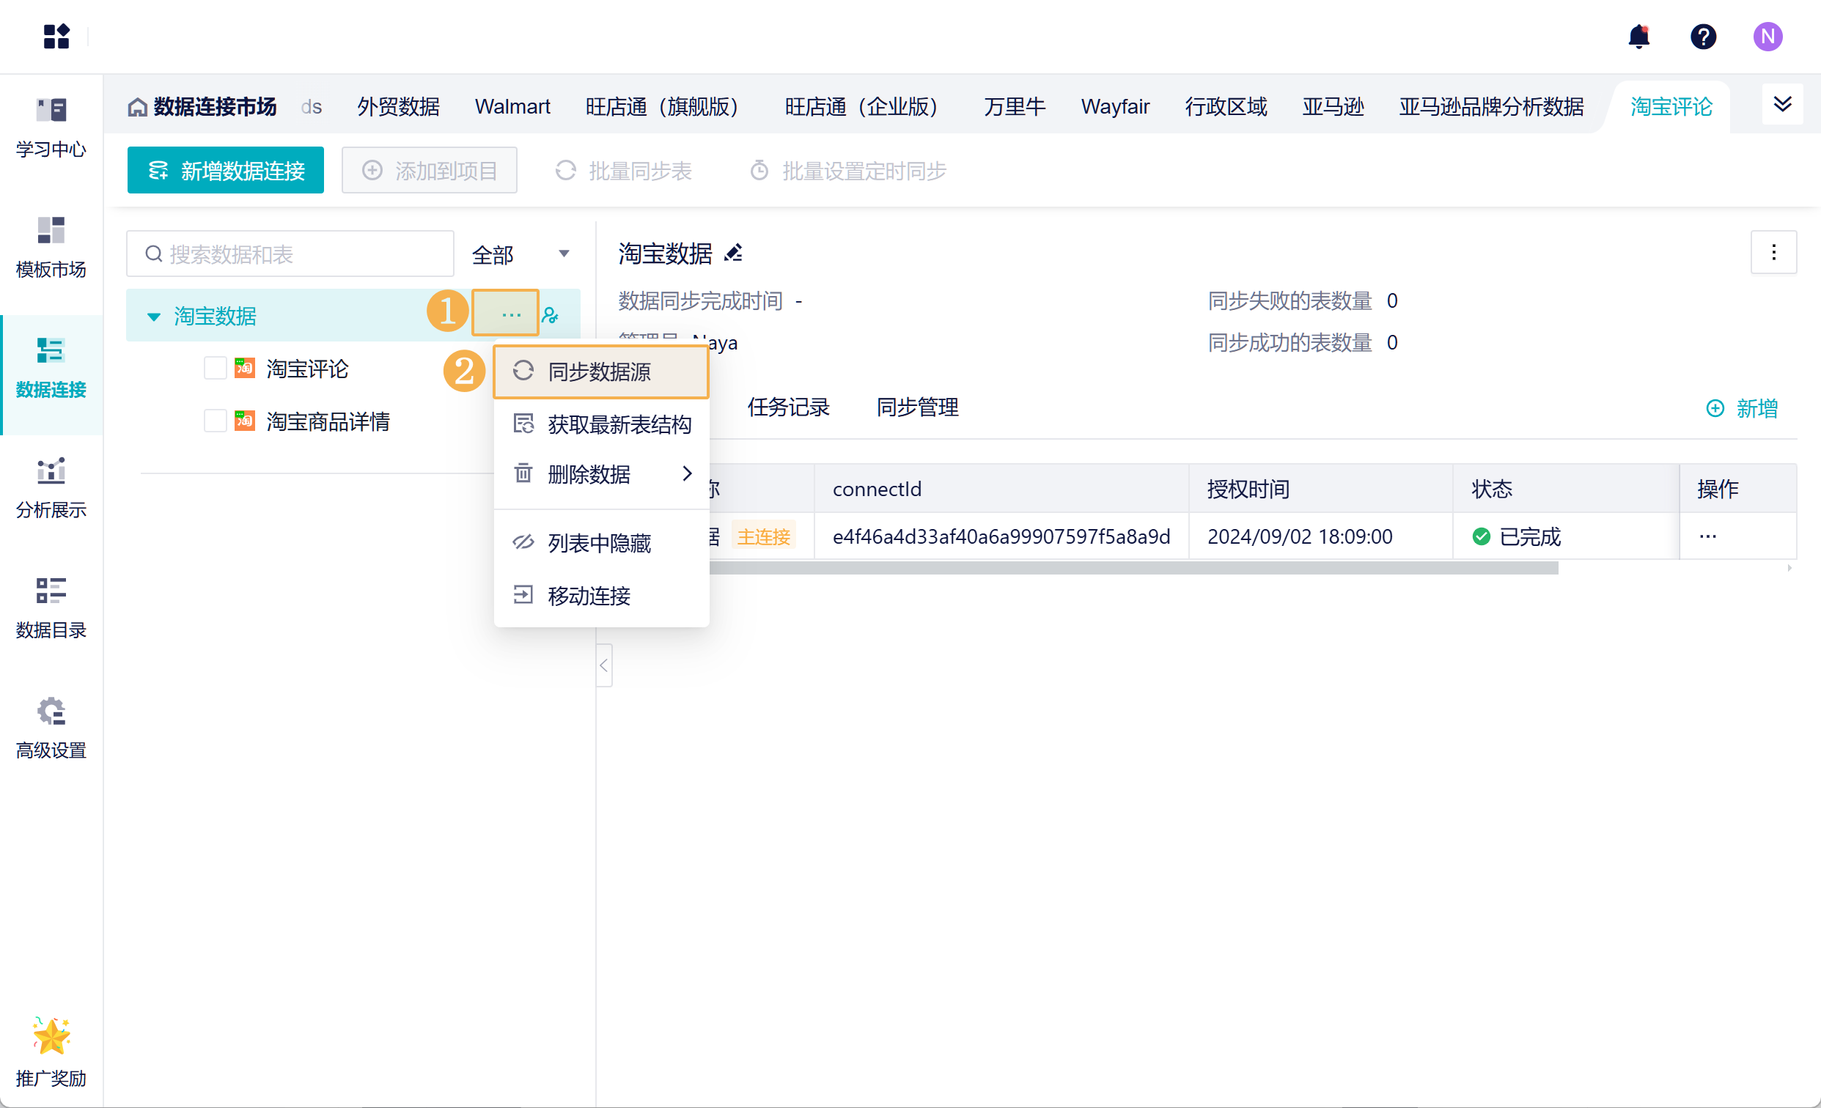The image size is (1821, 1108).
Task: Click the app grid logo icon
Action: [56, 36]
